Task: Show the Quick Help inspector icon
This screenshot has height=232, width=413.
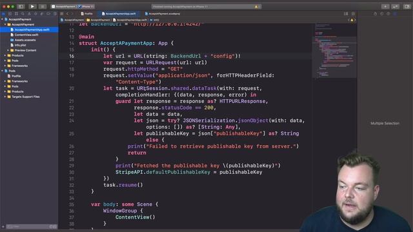Action: coord(388,14)
